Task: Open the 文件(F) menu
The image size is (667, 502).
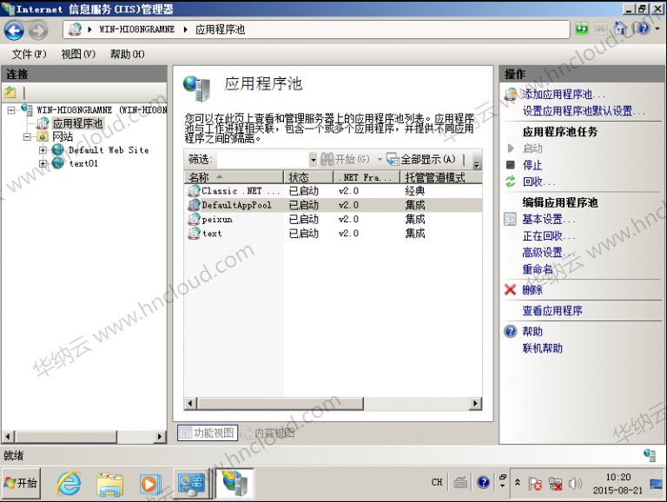Action: tap(30, 54)
